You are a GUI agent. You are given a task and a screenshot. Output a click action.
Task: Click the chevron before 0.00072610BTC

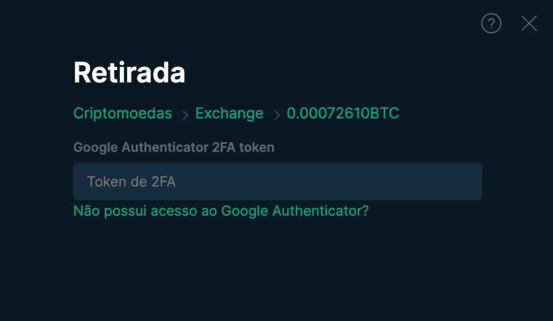277,115
